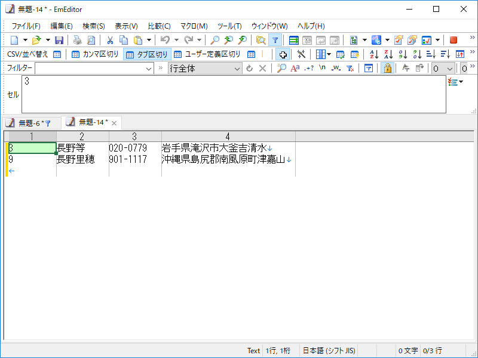This screenshot has width=478, height=358.
Task: Paste from clipboard icon
Action: [138, 40]
